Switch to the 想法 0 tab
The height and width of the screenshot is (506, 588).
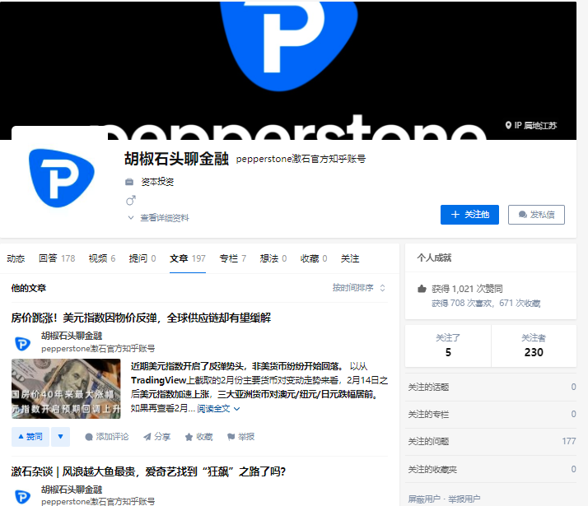coord(273,258)
